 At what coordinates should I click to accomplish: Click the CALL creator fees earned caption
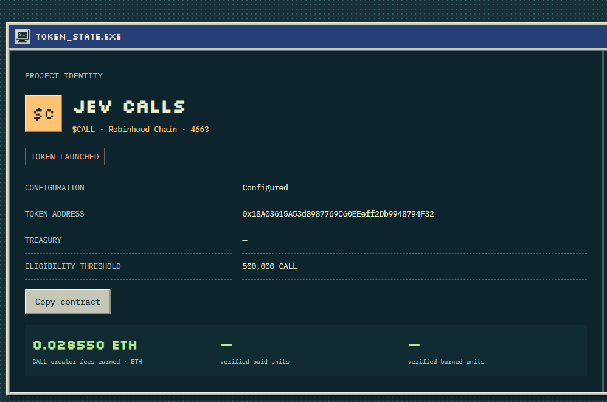[87, 362]
